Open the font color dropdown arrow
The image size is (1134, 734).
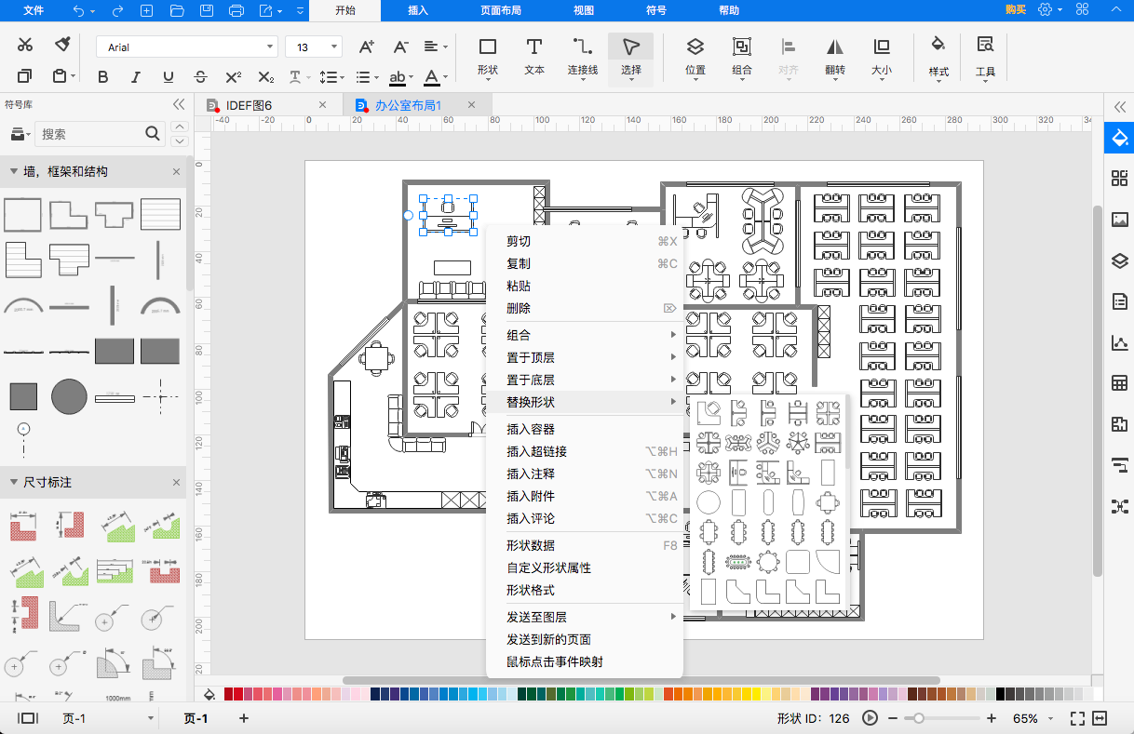(447, 77)
